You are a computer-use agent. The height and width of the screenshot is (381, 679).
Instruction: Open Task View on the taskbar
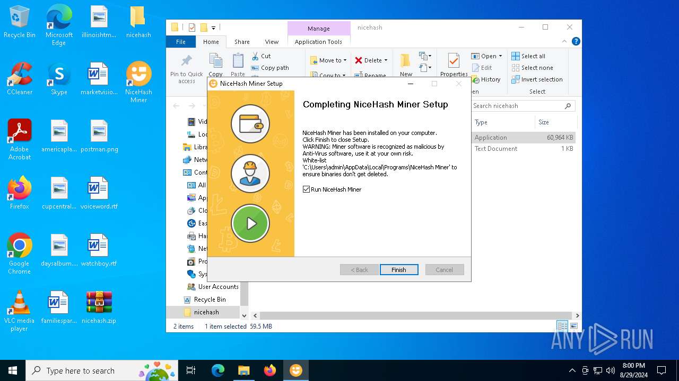[x=191, y=370]
